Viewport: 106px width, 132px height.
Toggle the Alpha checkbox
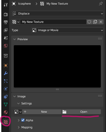click(x=23, y=120)
